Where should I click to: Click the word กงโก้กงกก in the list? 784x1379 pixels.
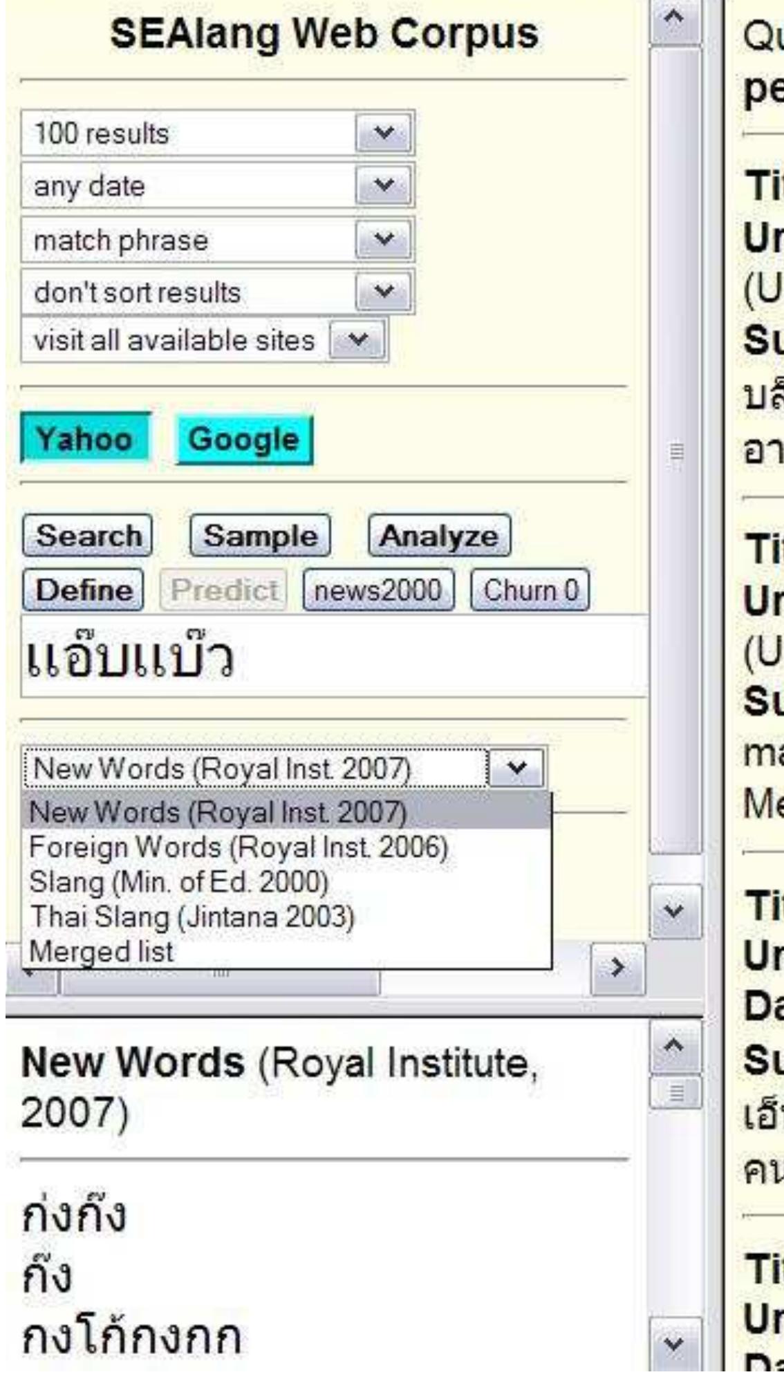(131, 1337)
